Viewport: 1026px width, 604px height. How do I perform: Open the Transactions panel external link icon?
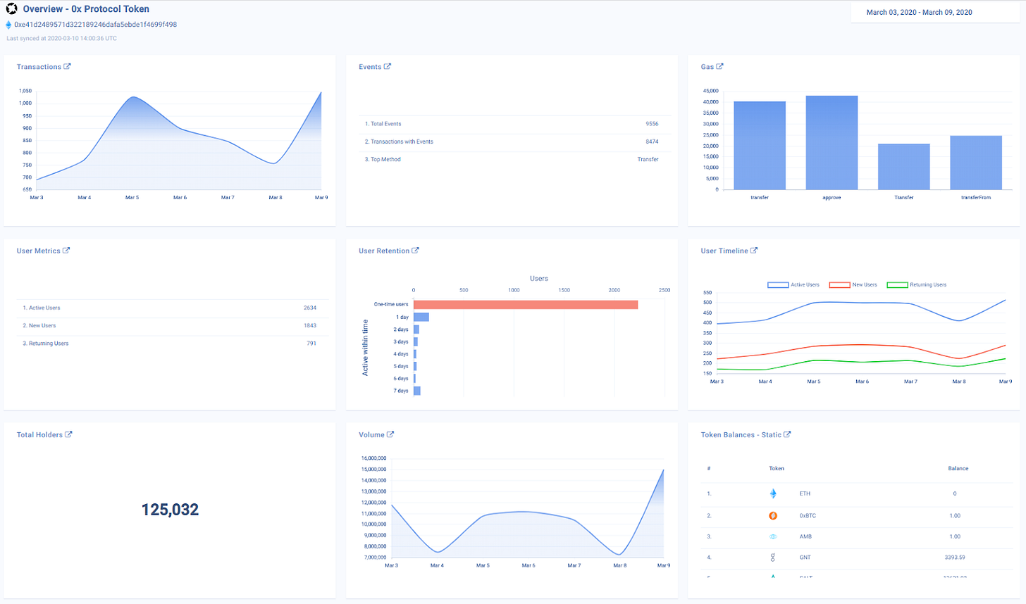67,67
